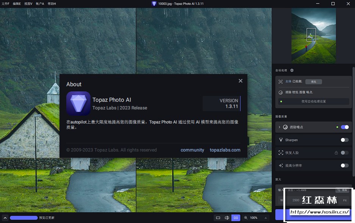Click the preview update progress bar

(24, 218)
